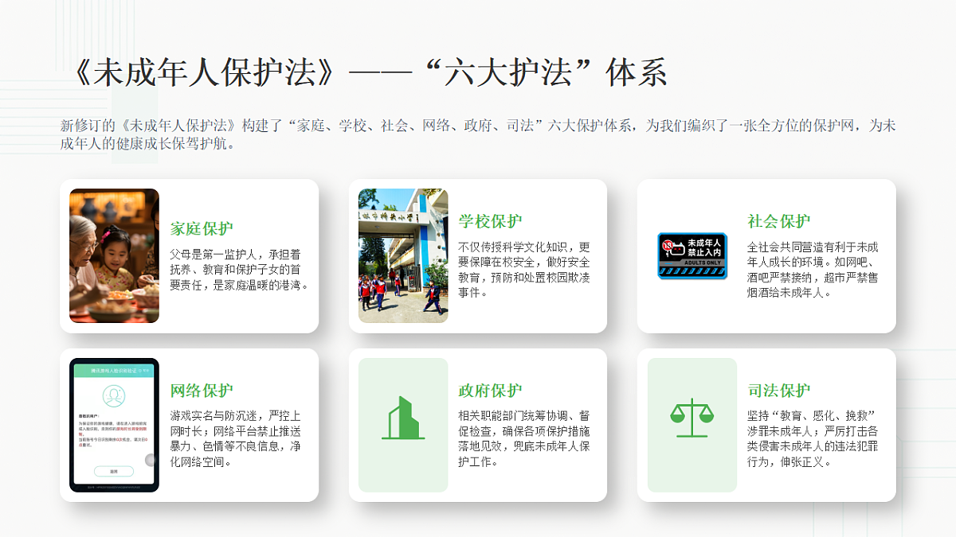Select text starting 坚持"教育、感化、挽救"
Viewport: 956px width, 537px height.
[813, 439]
